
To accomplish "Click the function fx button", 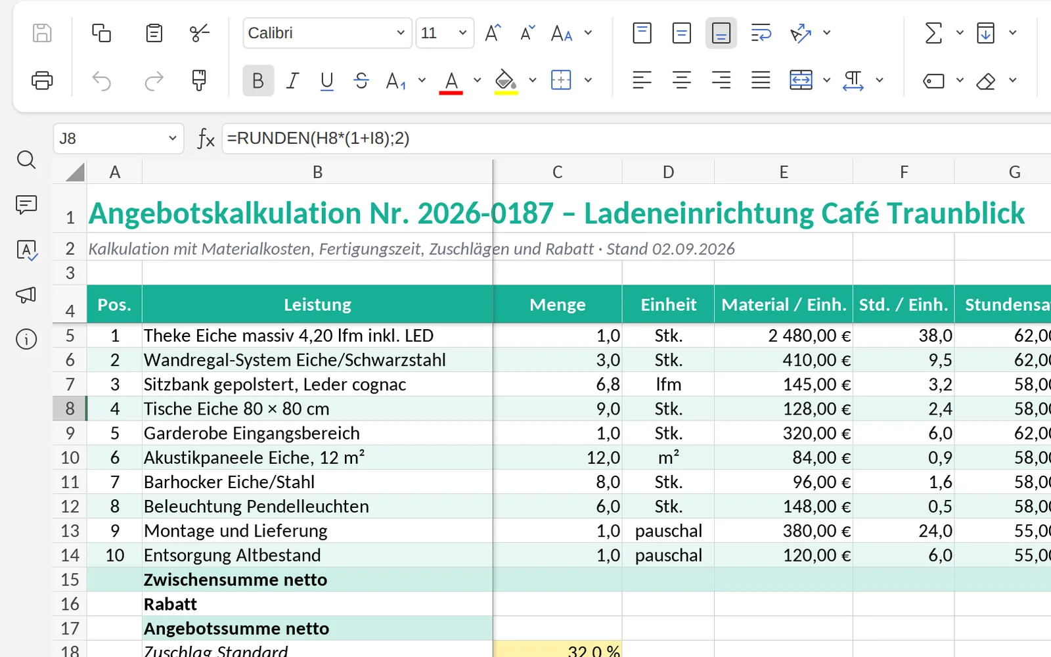I will pos(206,139).
